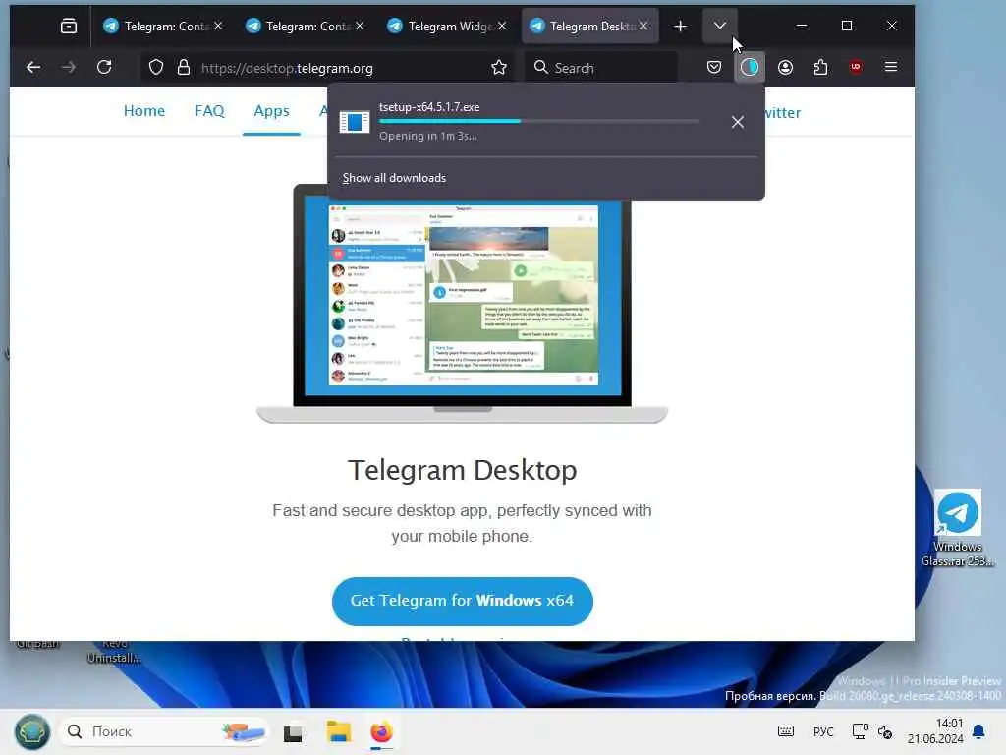Viewport: 1006px width, 755px height.
Task: Open the Save to Pocket icon
Action: [x=714, y=68]
